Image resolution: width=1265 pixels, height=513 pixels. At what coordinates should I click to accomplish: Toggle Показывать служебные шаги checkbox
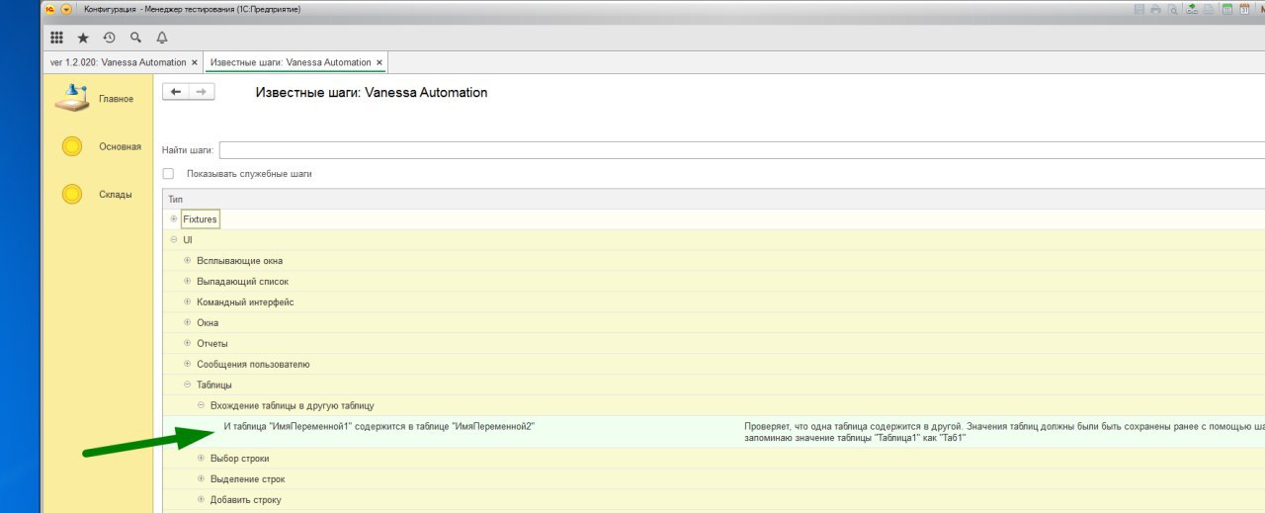168,173
